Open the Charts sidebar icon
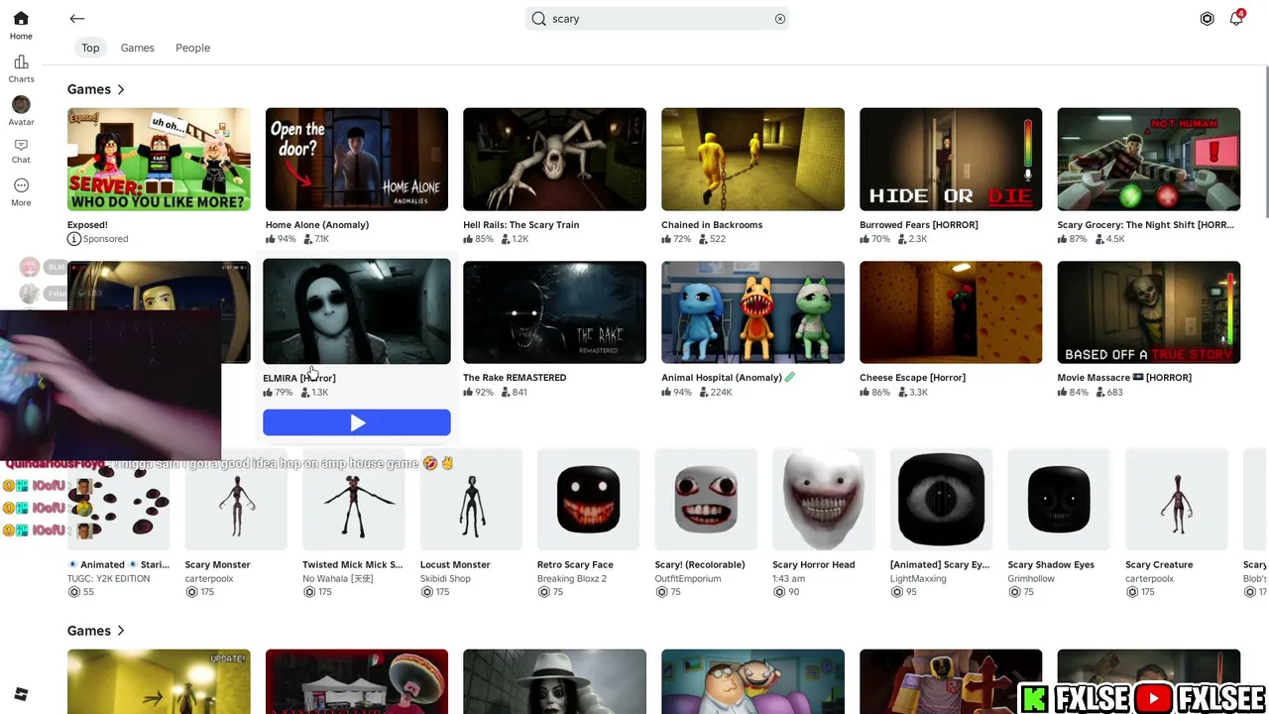 tap(21, 68)
